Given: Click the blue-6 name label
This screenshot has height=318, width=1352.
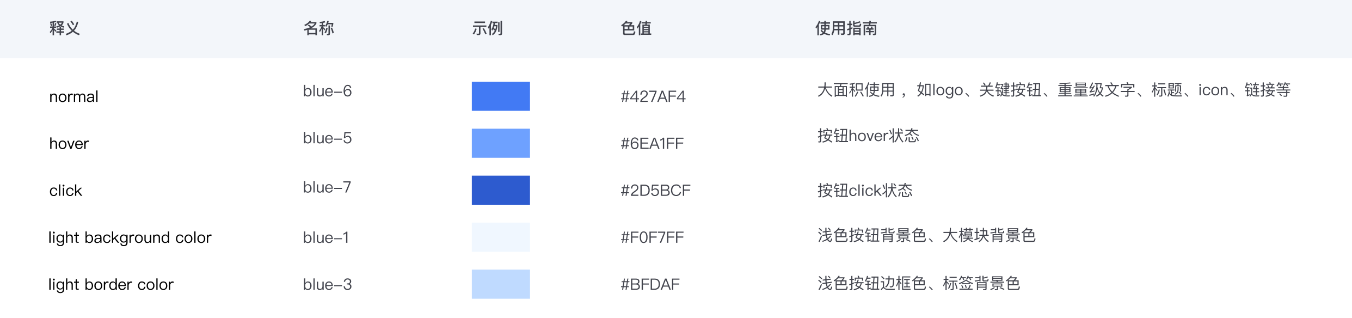Looking at the screenshot, I should coord(327,91).
